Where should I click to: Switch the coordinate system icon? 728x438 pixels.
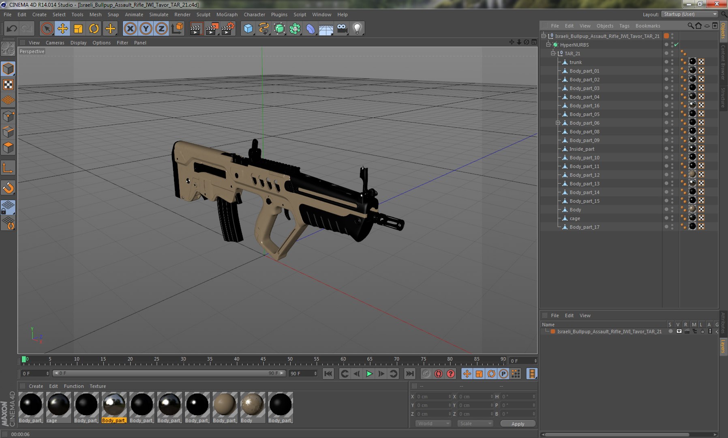177,28
